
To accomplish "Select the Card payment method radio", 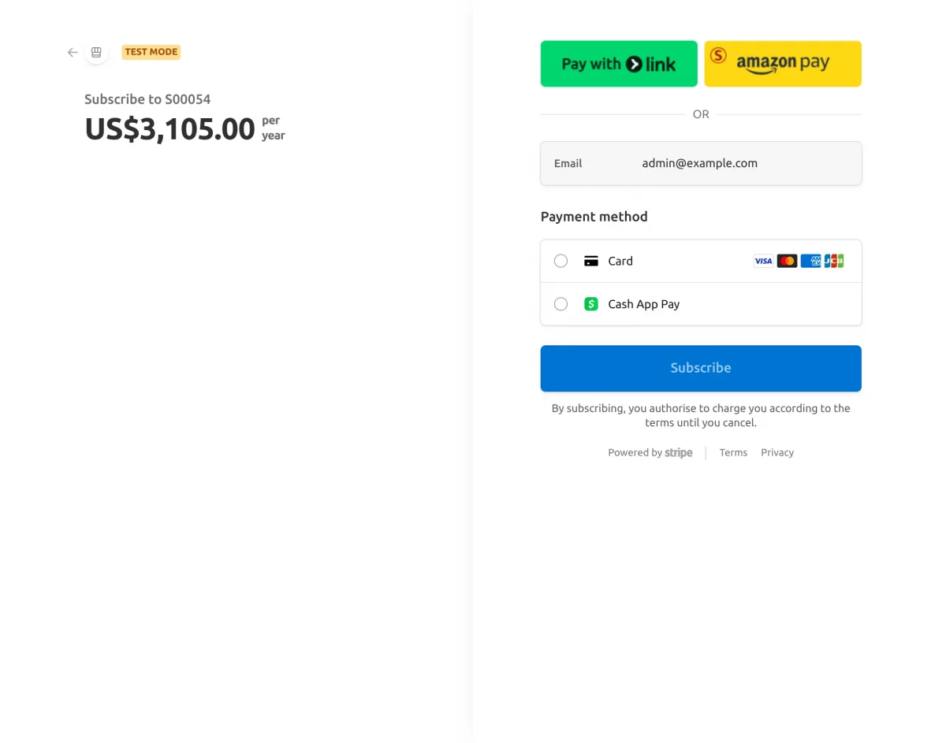I will click(561, 261).
